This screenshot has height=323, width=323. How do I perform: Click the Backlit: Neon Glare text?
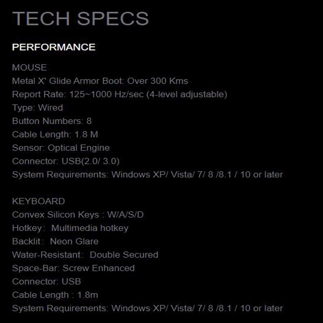tap(55, 241)
